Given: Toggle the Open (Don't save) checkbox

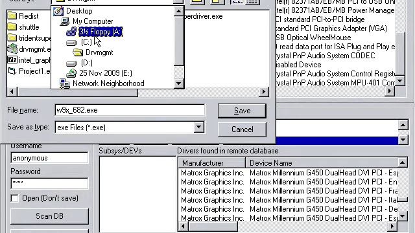Looking at the screenshot, I should pos(14,199).
